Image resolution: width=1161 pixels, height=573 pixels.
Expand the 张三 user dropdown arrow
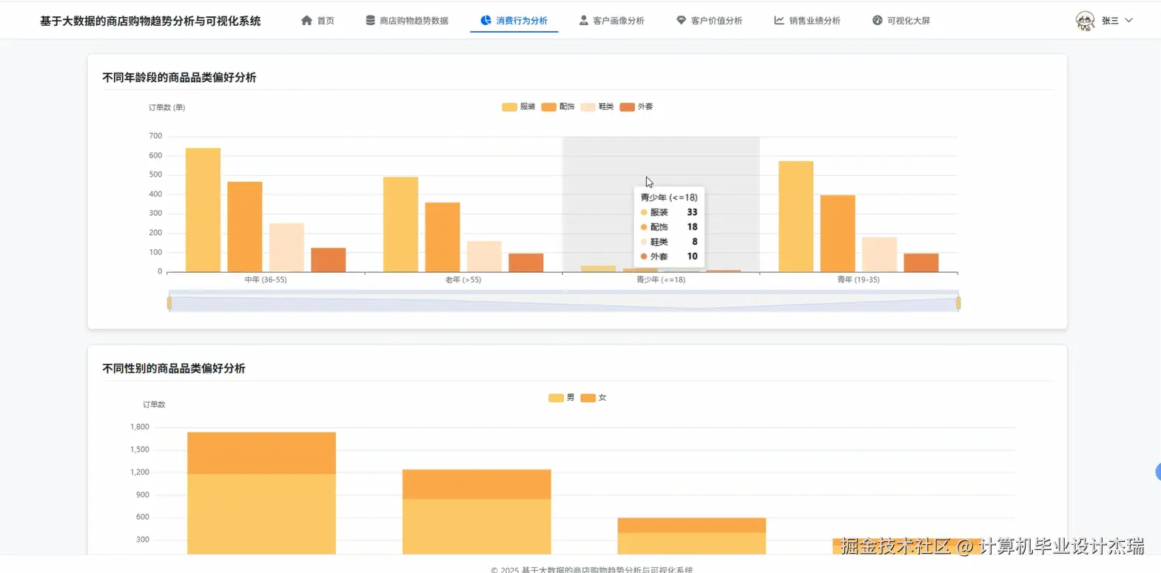pos(1129,21)
